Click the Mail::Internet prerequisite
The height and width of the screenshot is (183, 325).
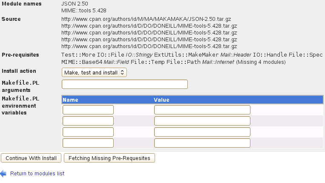[218, 62]
